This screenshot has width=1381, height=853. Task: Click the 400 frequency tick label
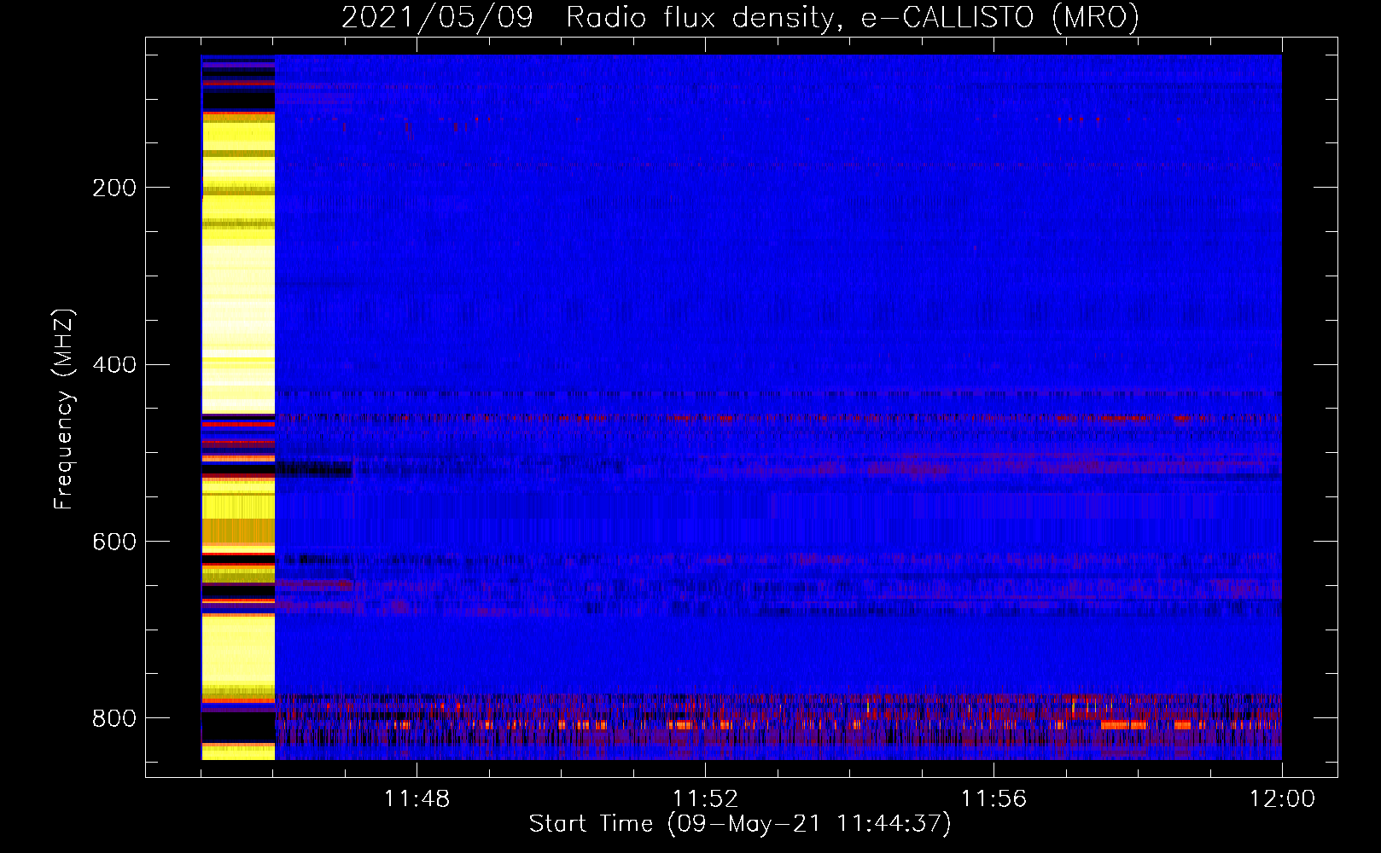click(114, 365)
